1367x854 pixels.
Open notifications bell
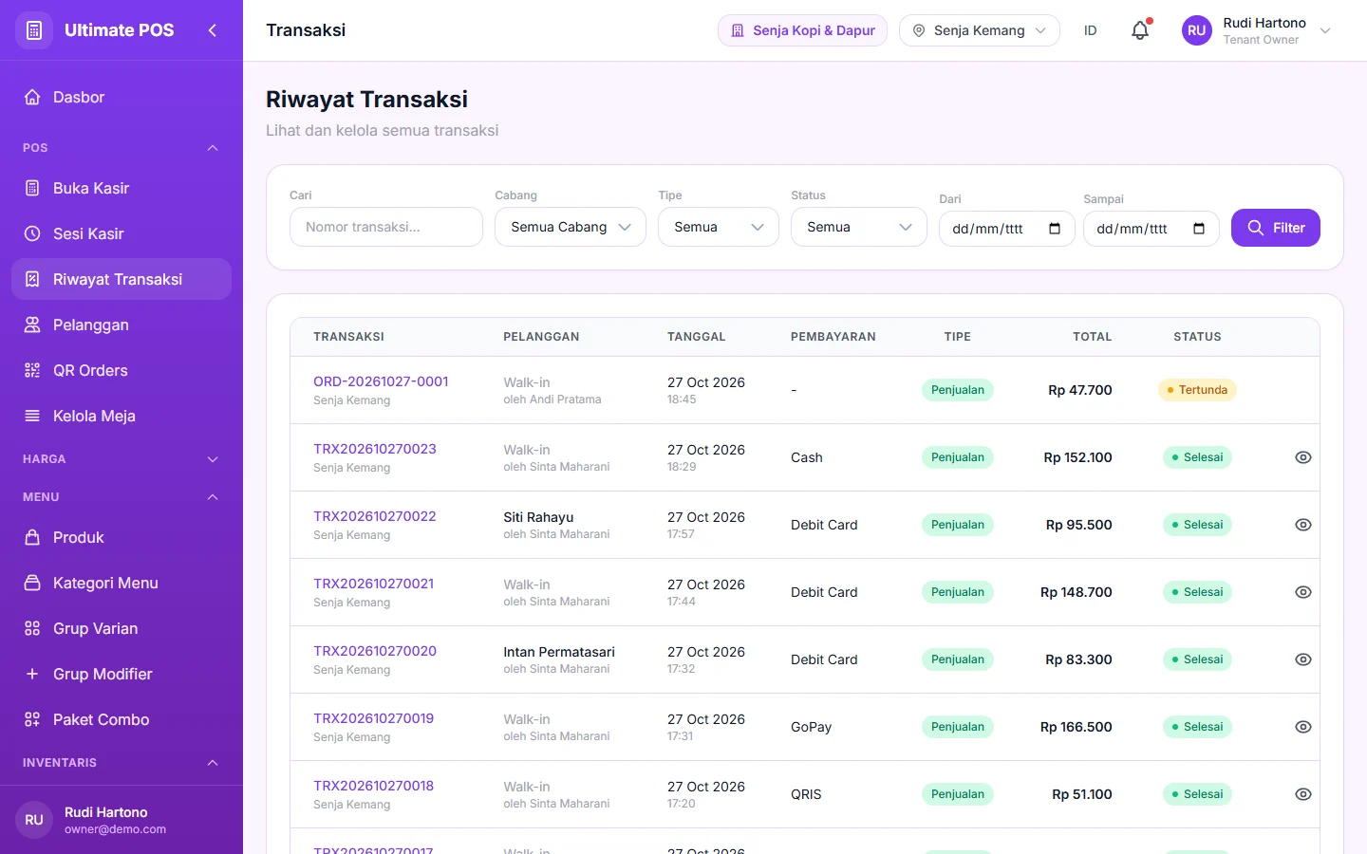pyautogui.click(x=1140, y=30)
